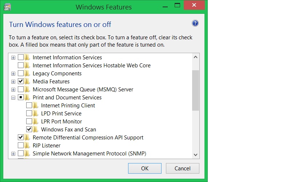Expand the Legacy Components node

[x=13, y=74]
